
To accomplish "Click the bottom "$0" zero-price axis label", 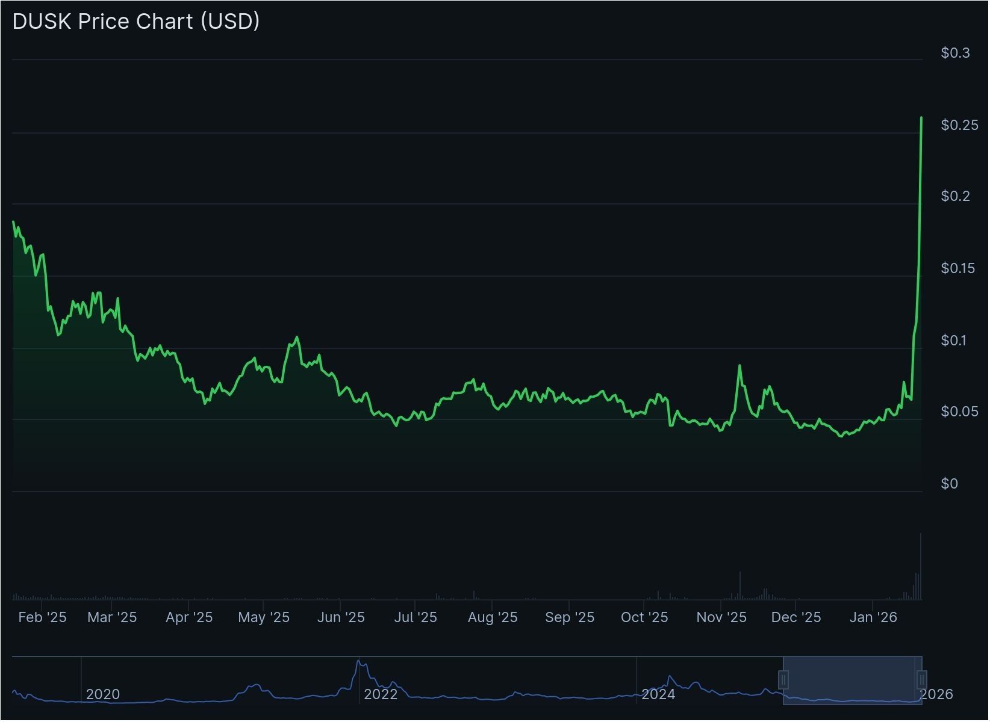I will [x=950, y=484].
